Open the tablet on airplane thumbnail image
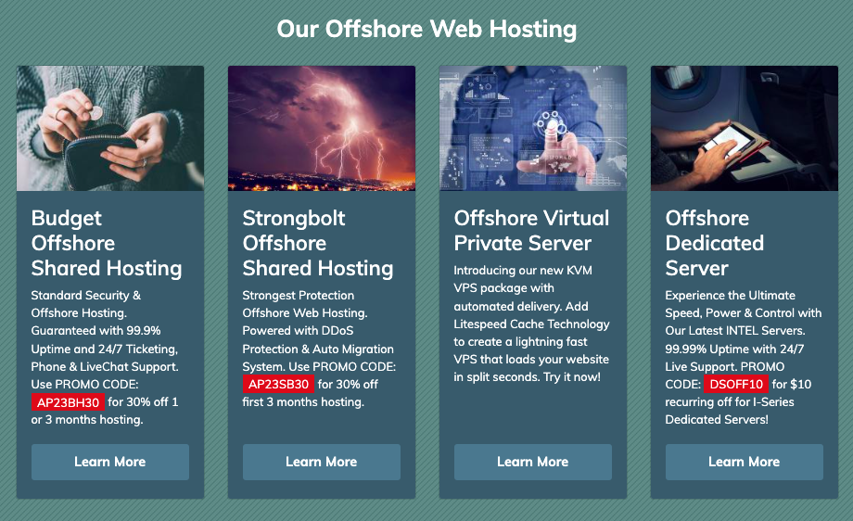The image size is (853, 521). [745, 128]
